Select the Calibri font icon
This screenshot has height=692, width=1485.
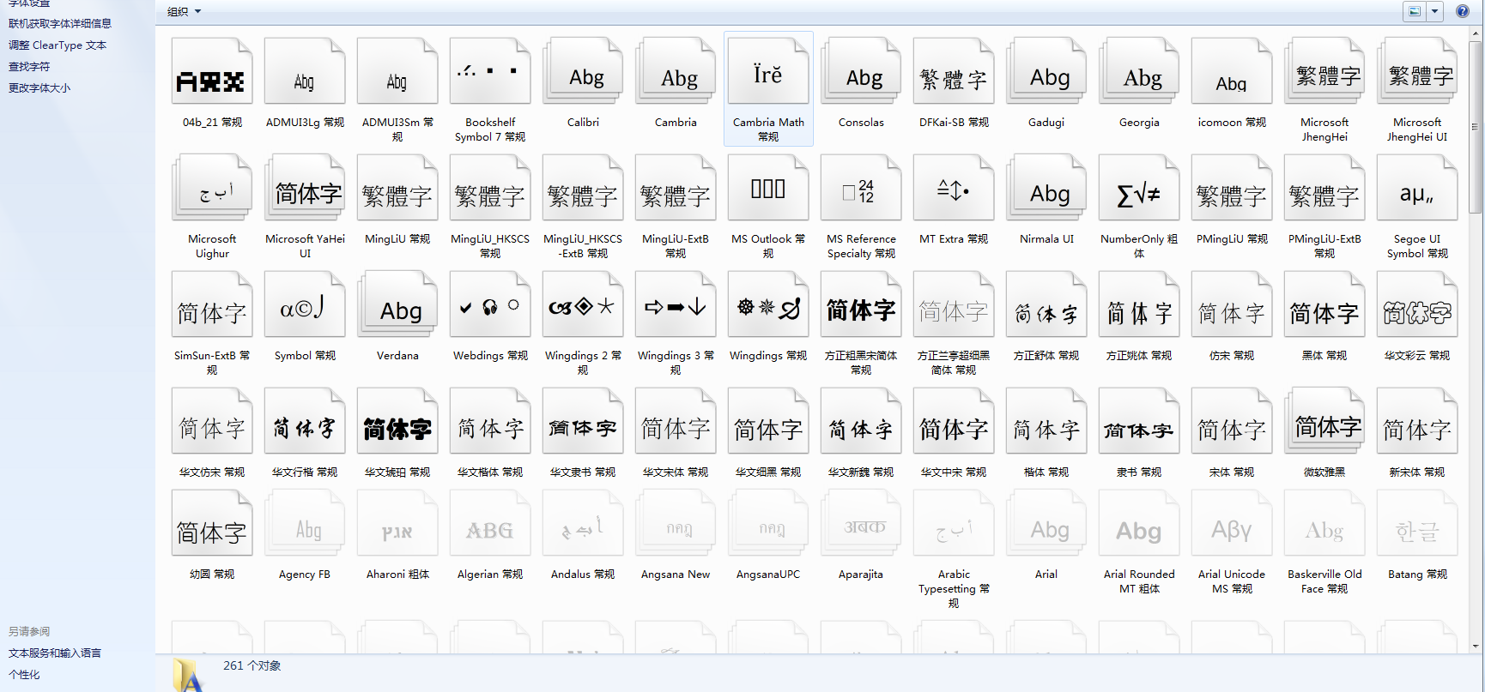click(x=583, y=71)
